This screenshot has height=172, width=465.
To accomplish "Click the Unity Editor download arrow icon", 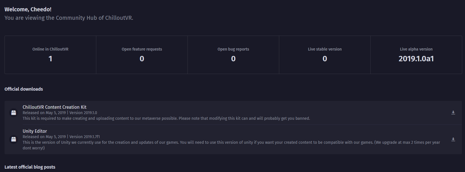I will 453,140.
